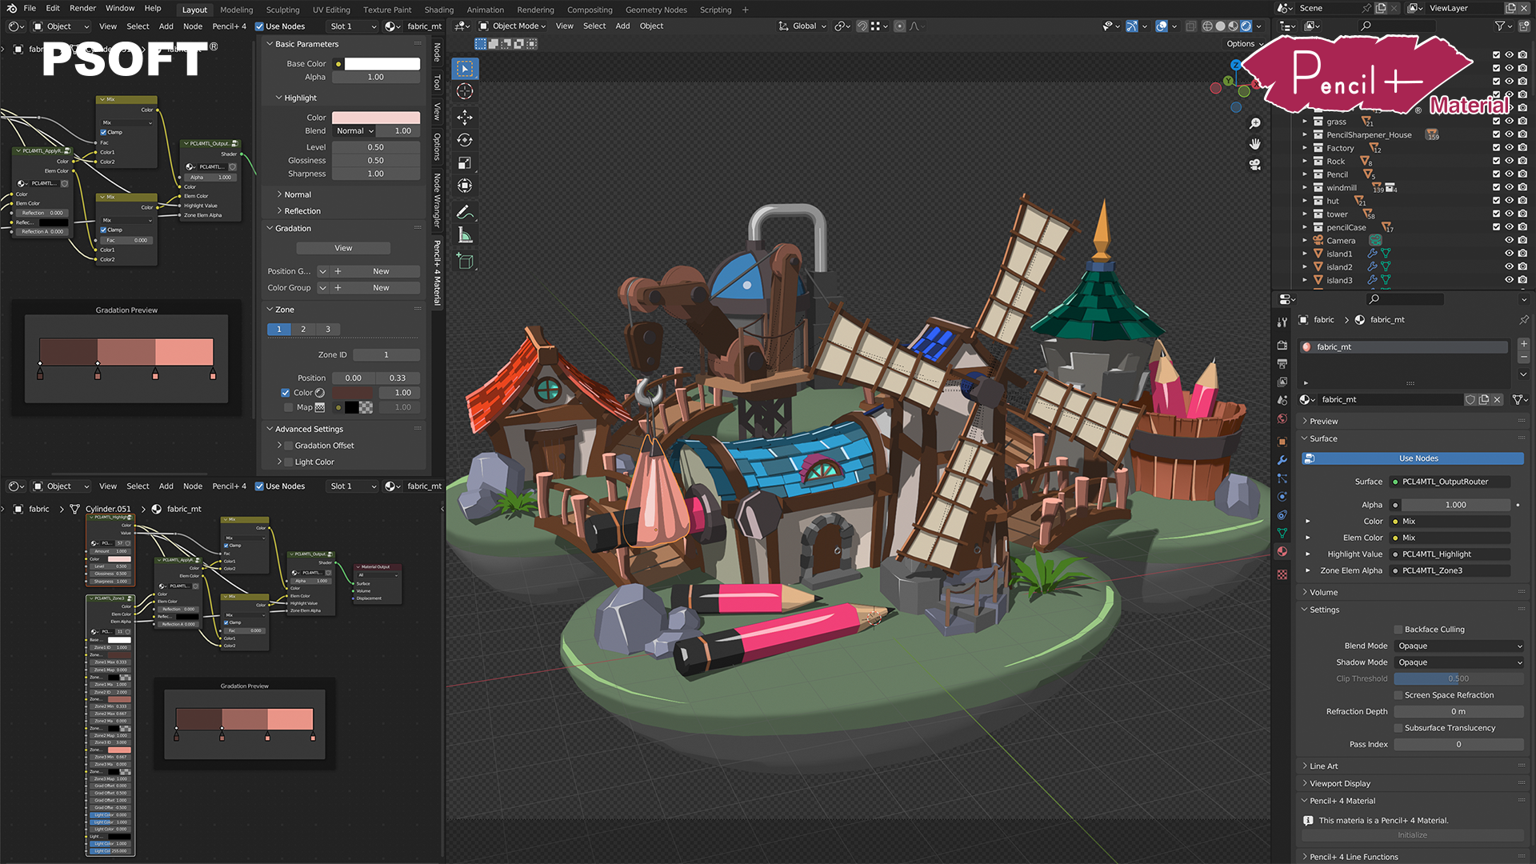Screen dimensions: 1536x864
Task: Open the Render menu
Action: click(x=82, y=8)
